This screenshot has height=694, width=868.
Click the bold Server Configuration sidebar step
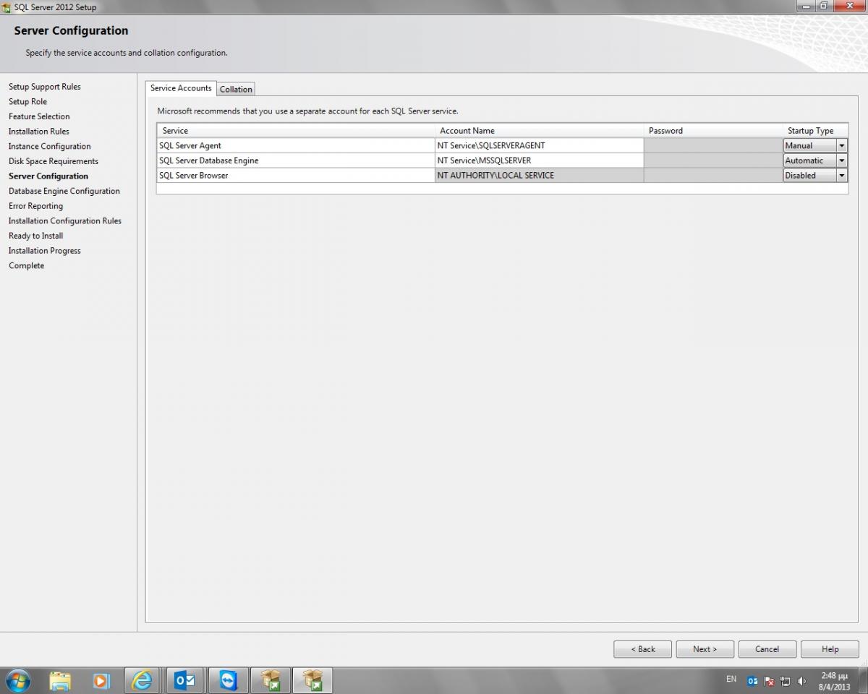48,176
